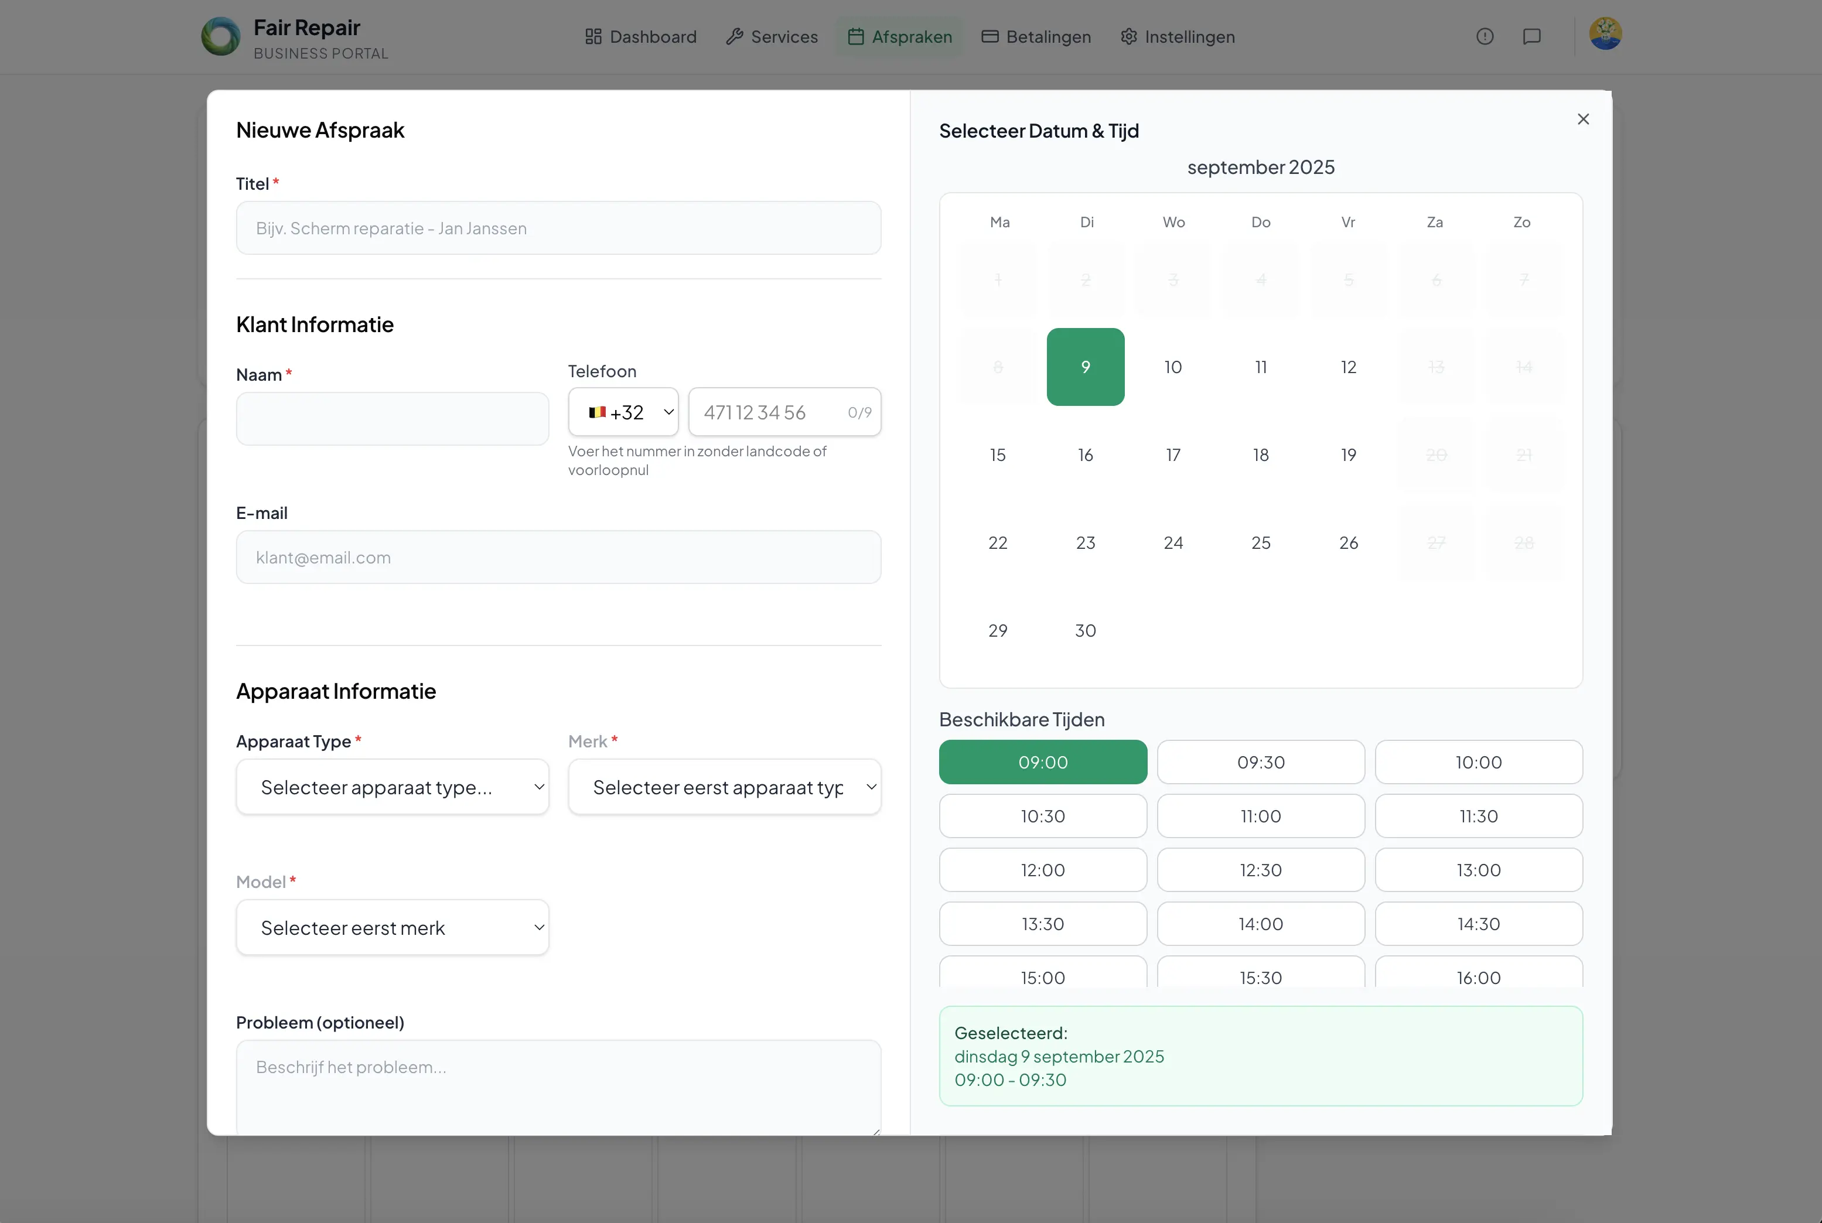Click the Fair Repair logo

[221, 36]
